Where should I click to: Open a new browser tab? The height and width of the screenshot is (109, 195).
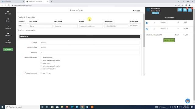[51, 2]
